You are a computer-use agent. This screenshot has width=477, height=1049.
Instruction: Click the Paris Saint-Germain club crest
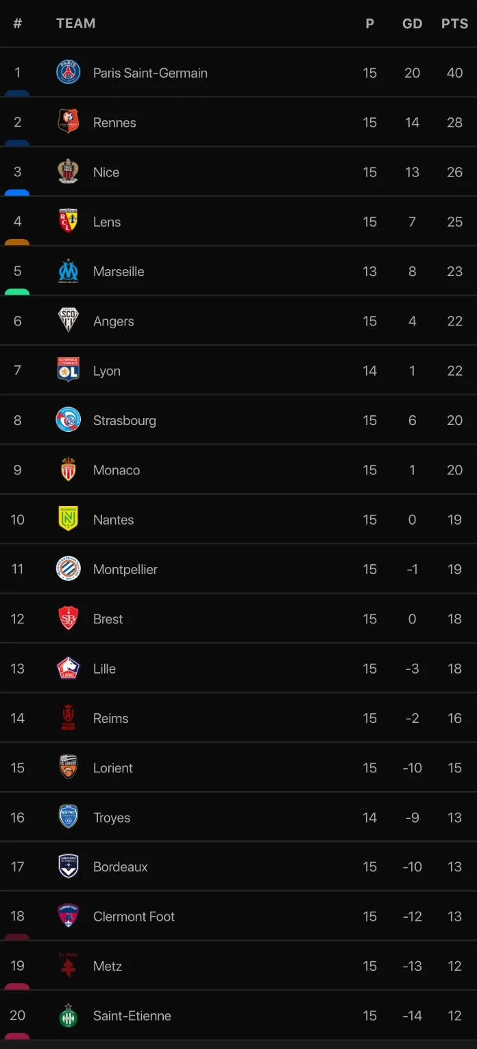pos(69,73)
